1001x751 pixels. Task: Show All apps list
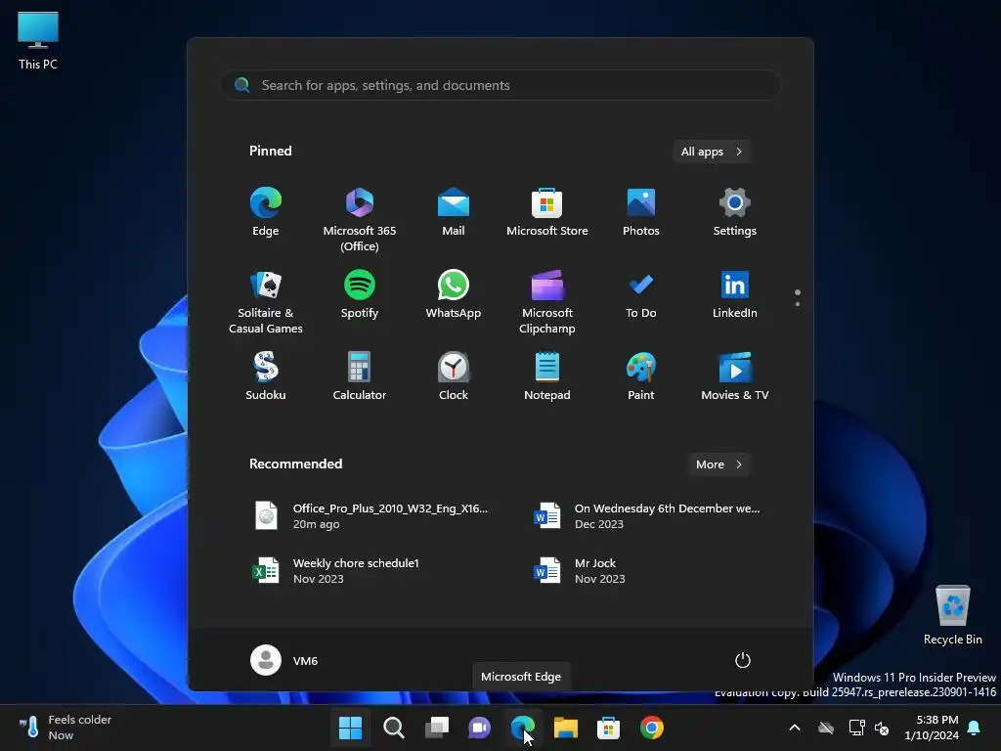tap(712, 152)
